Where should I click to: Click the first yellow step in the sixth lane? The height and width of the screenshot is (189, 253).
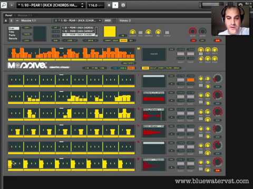(10, 164)
